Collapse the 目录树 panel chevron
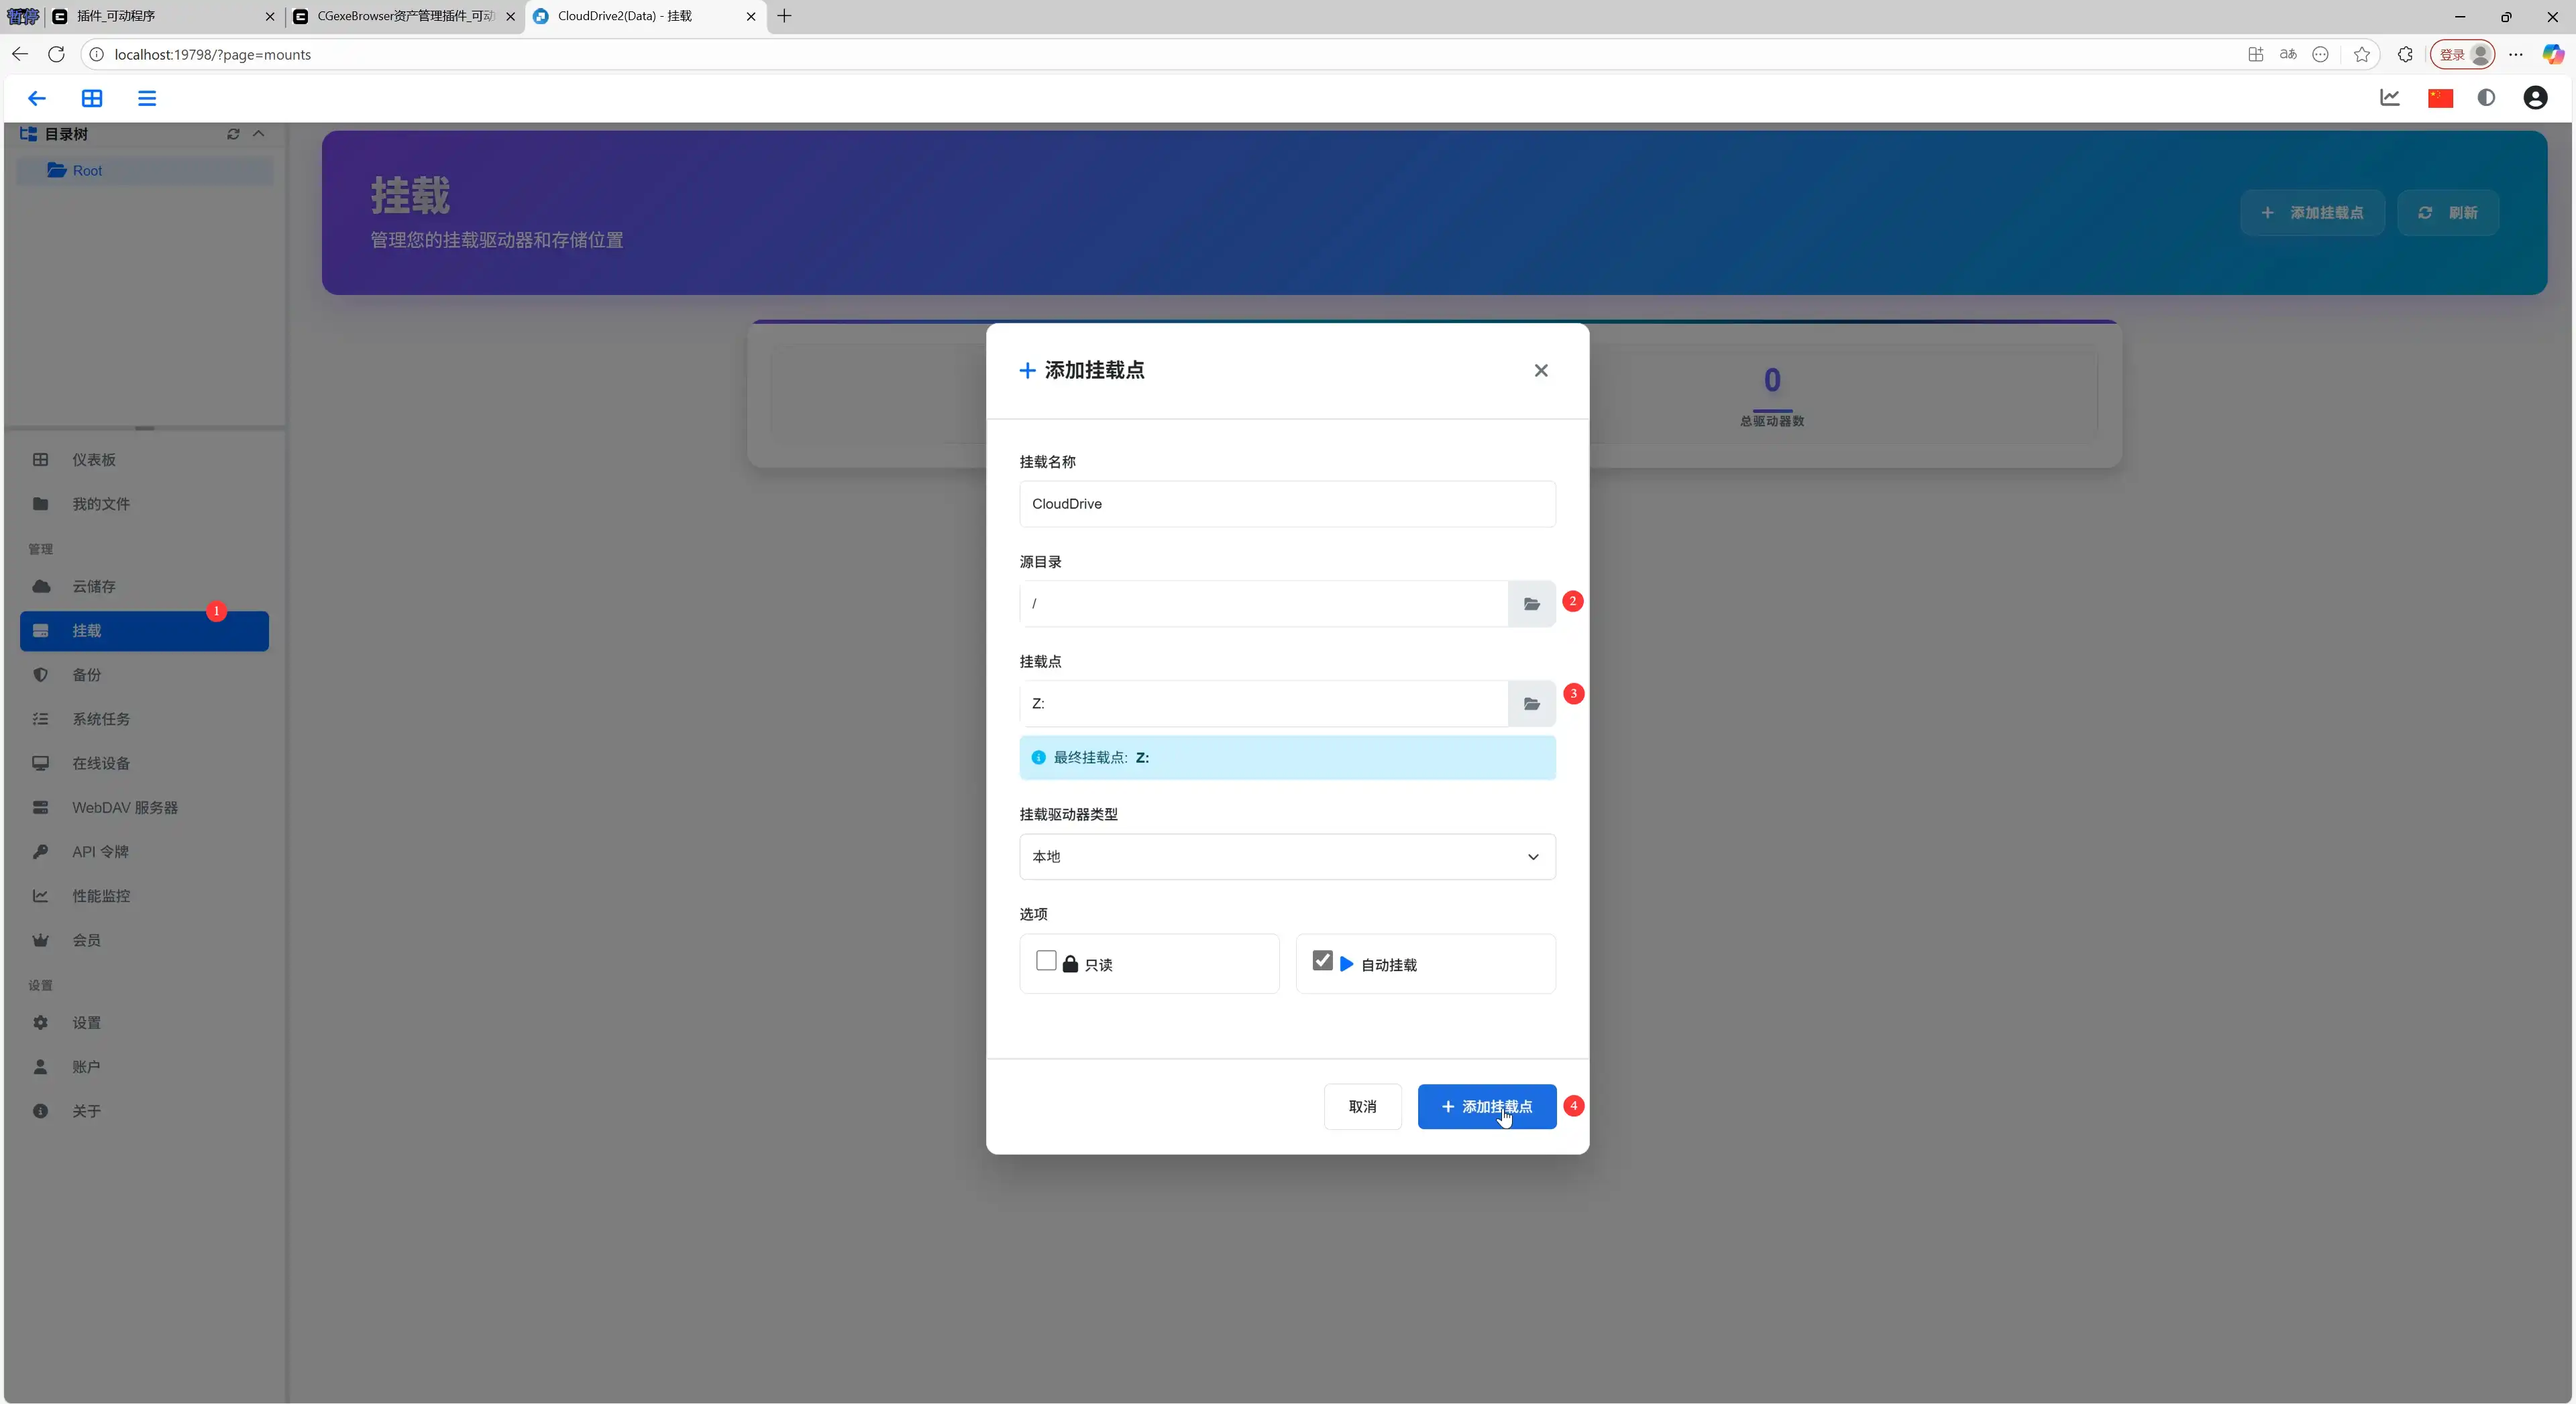2576x1404 pixels. tap(259, 134)
